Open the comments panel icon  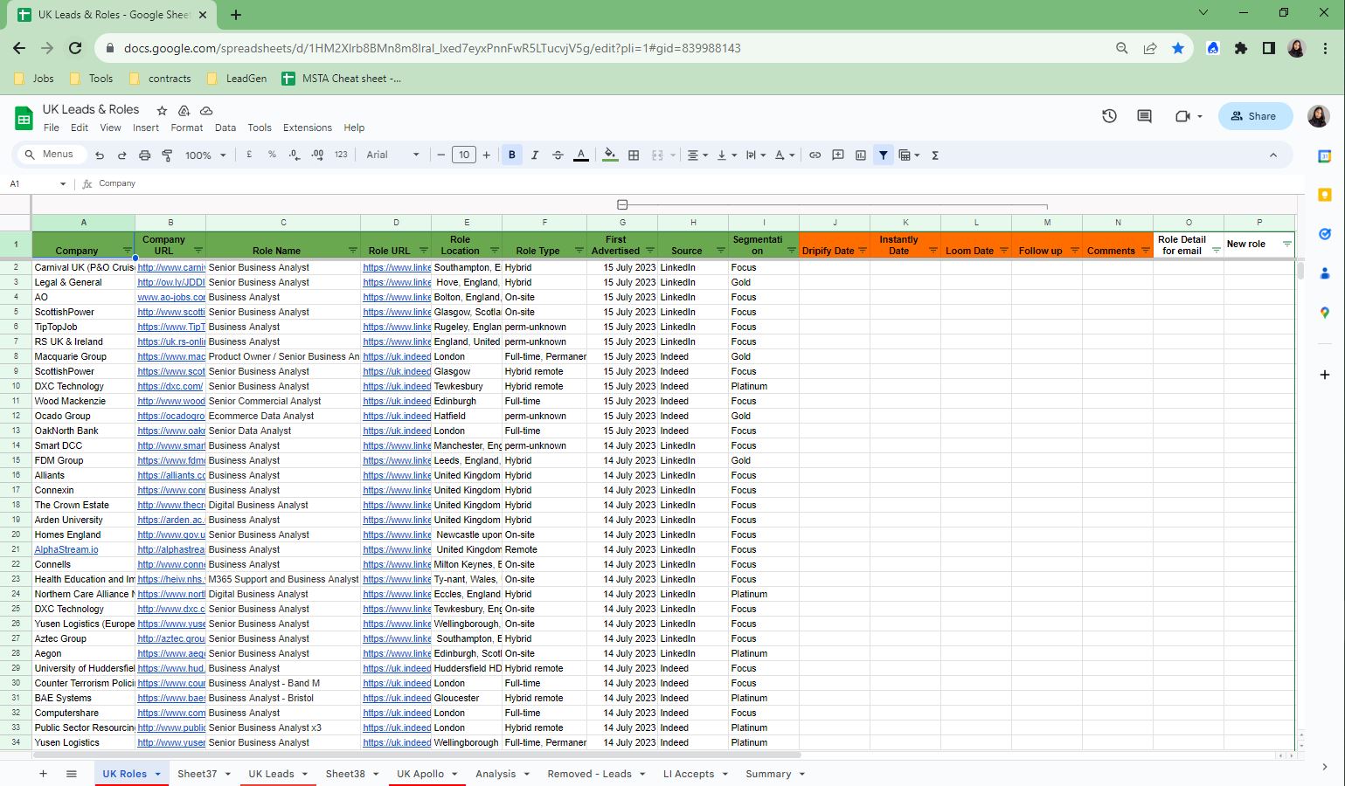pyautogui.click(x=1144, y=116)
